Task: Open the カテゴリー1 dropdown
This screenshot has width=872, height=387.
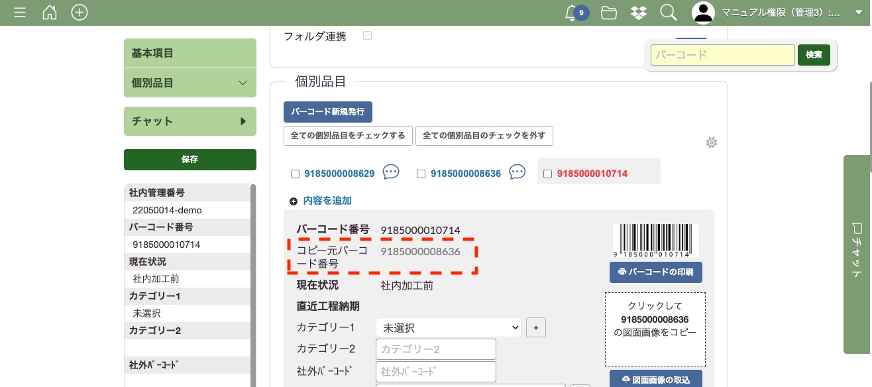Action: tap(448, 327)
